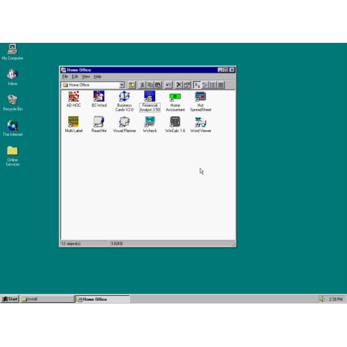Viewport: 347px width, 347px height.
Task: Click the Properties toolbar icon
Action: [x=186, y=85]
